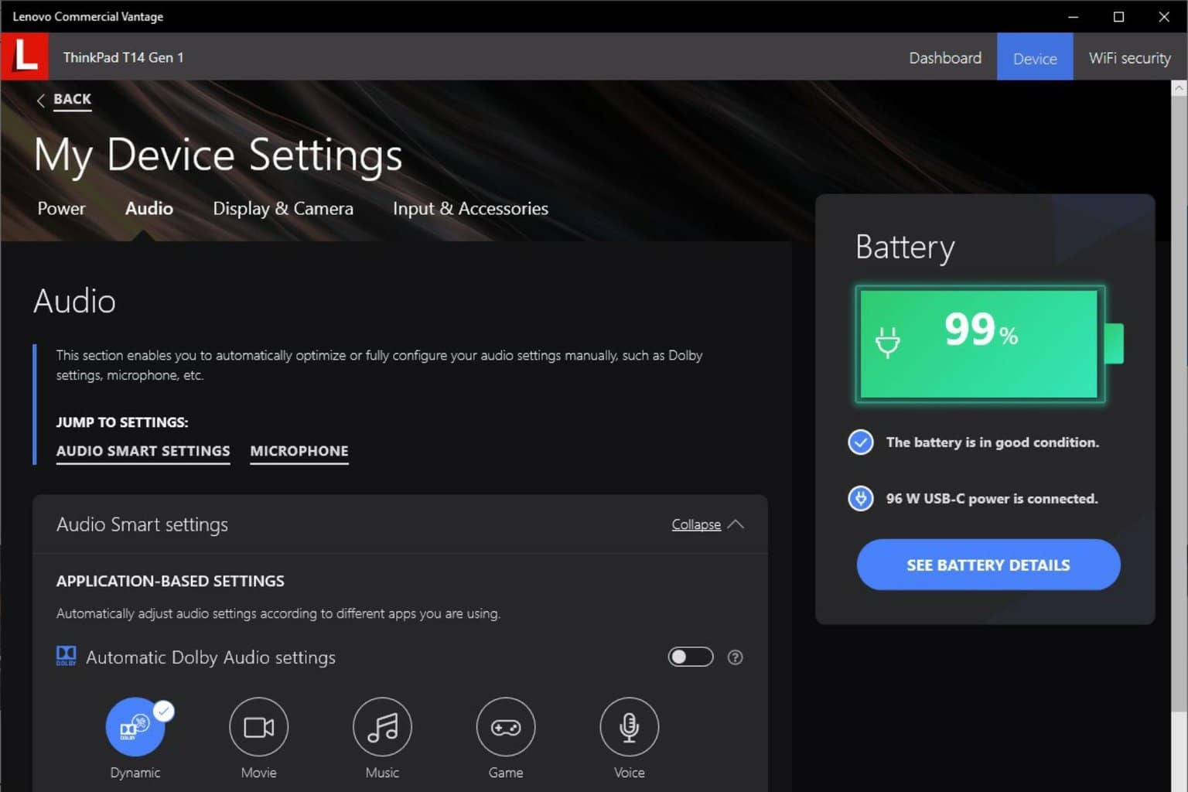Click the help question mark icon
Screen dimensions: 1188x792
(x=736, y=657)
